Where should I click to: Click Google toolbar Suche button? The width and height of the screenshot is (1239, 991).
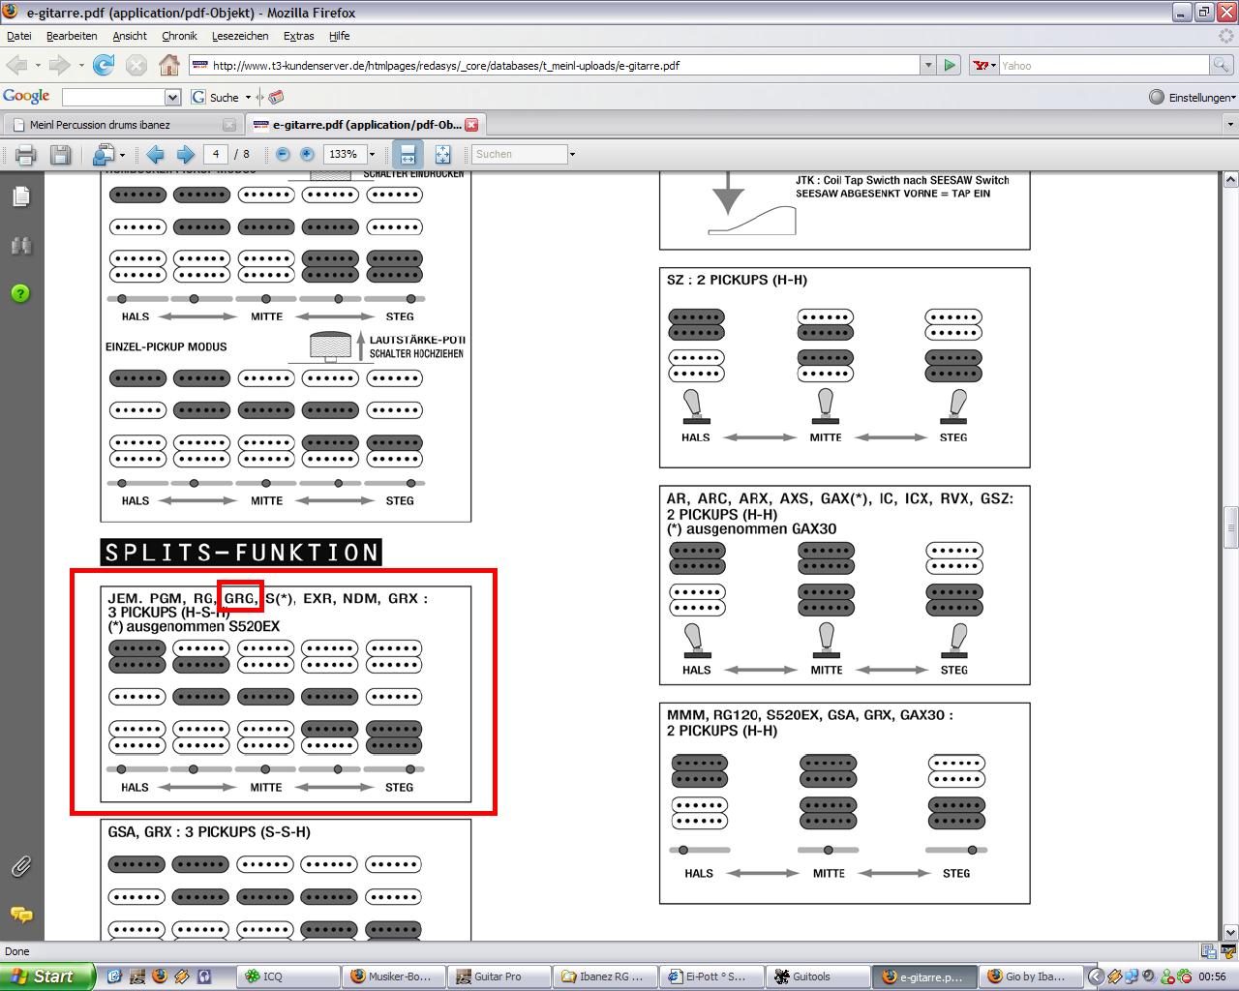tap(216, 97)
